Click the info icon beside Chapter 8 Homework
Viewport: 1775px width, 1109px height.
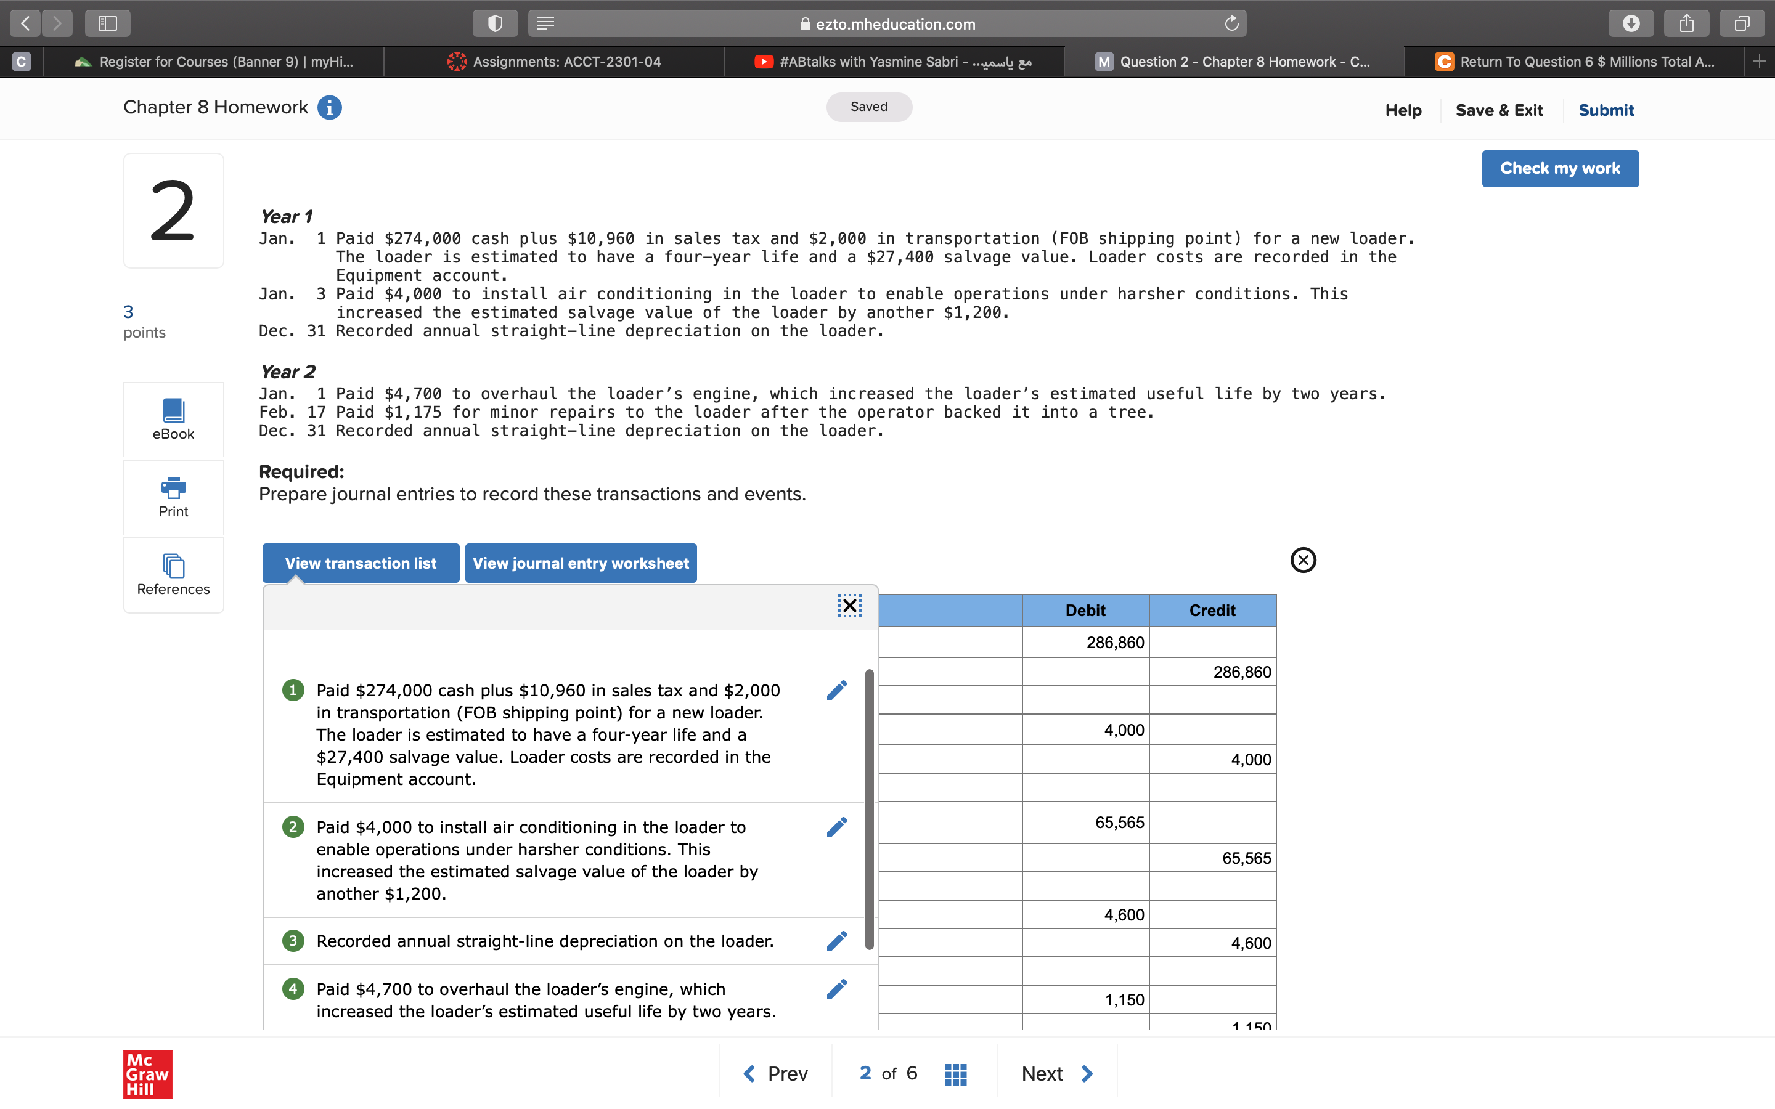pyautogui.click(x=329, y=107)
